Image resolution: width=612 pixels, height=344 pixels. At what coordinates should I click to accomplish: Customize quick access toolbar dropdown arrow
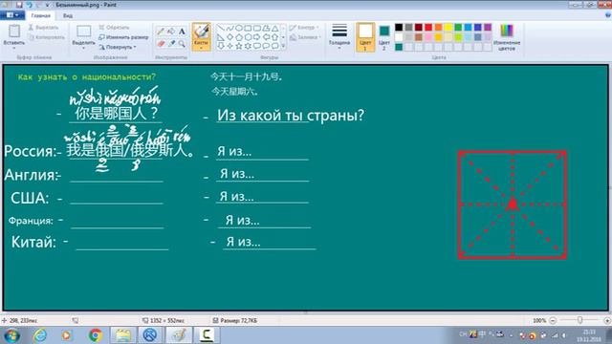(x=47, y=5)
